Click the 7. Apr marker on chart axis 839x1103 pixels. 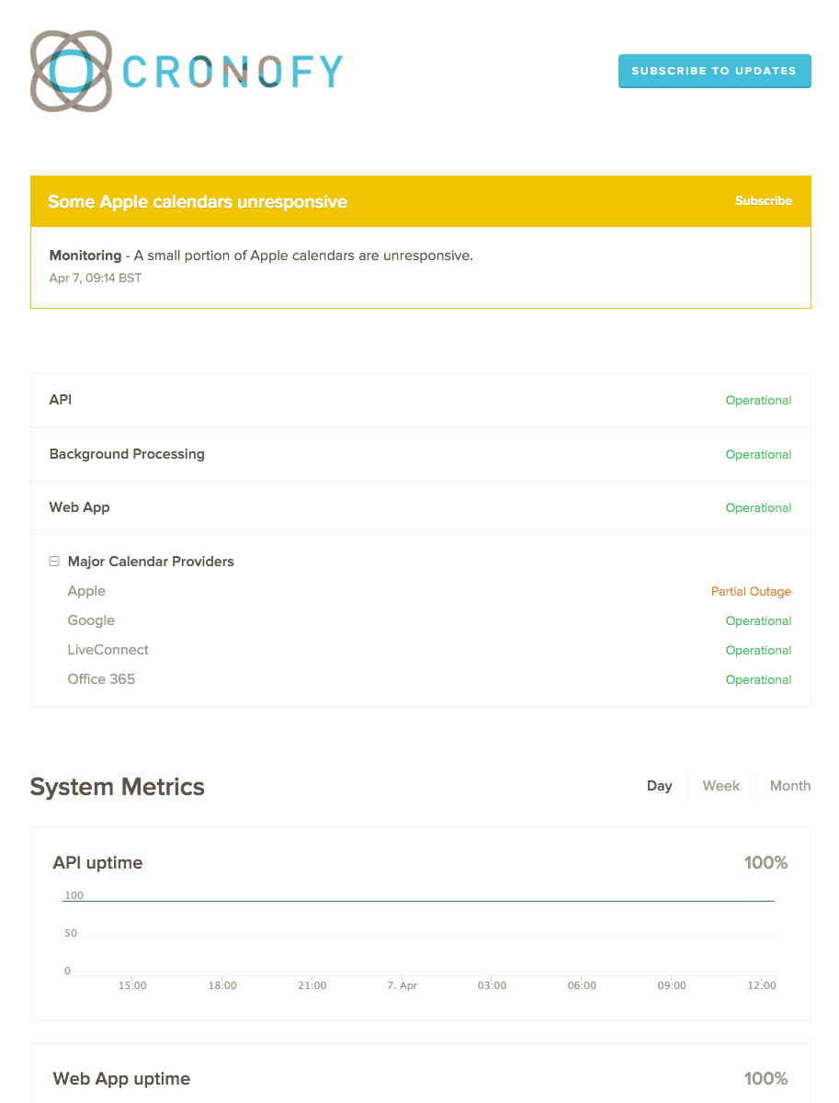coord(402,985)
